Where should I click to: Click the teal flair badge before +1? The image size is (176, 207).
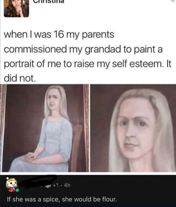point(48,186)
